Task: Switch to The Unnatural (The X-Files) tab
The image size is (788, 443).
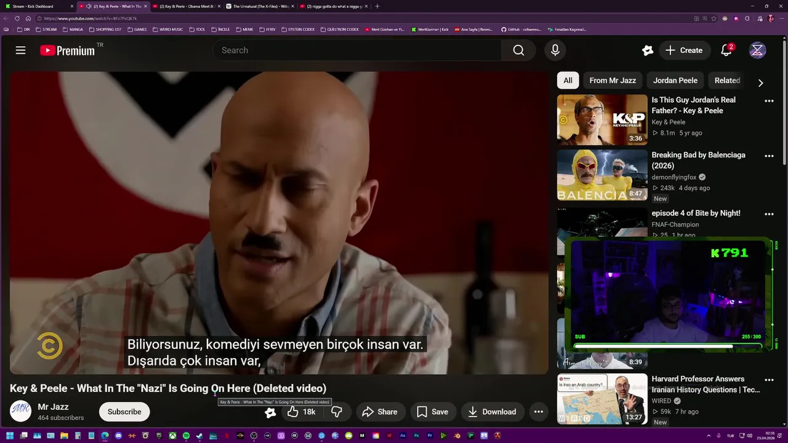Action: (x=259, y=6)
